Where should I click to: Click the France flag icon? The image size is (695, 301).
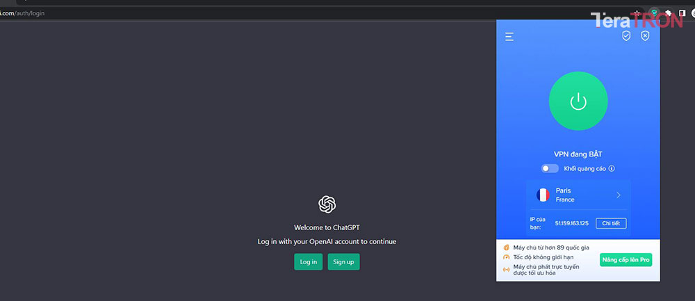(543, 195)
